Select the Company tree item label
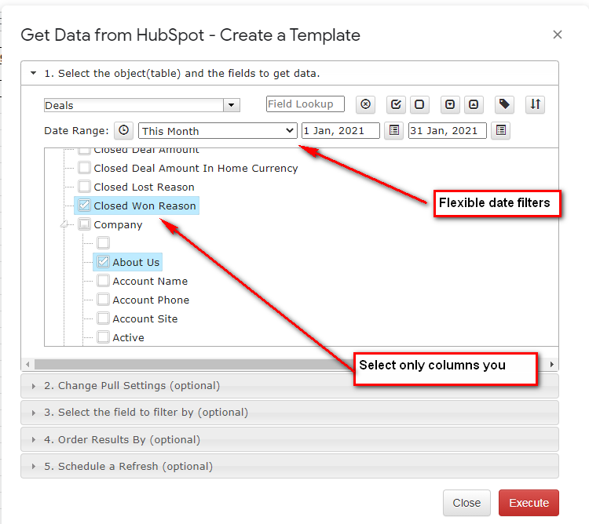This screenshot has height=524, width=589. tap(118, 224)
